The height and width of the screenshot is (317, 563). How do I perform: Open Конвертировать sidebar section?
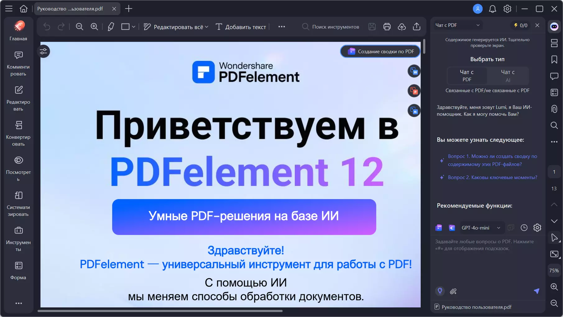(18, 134)
